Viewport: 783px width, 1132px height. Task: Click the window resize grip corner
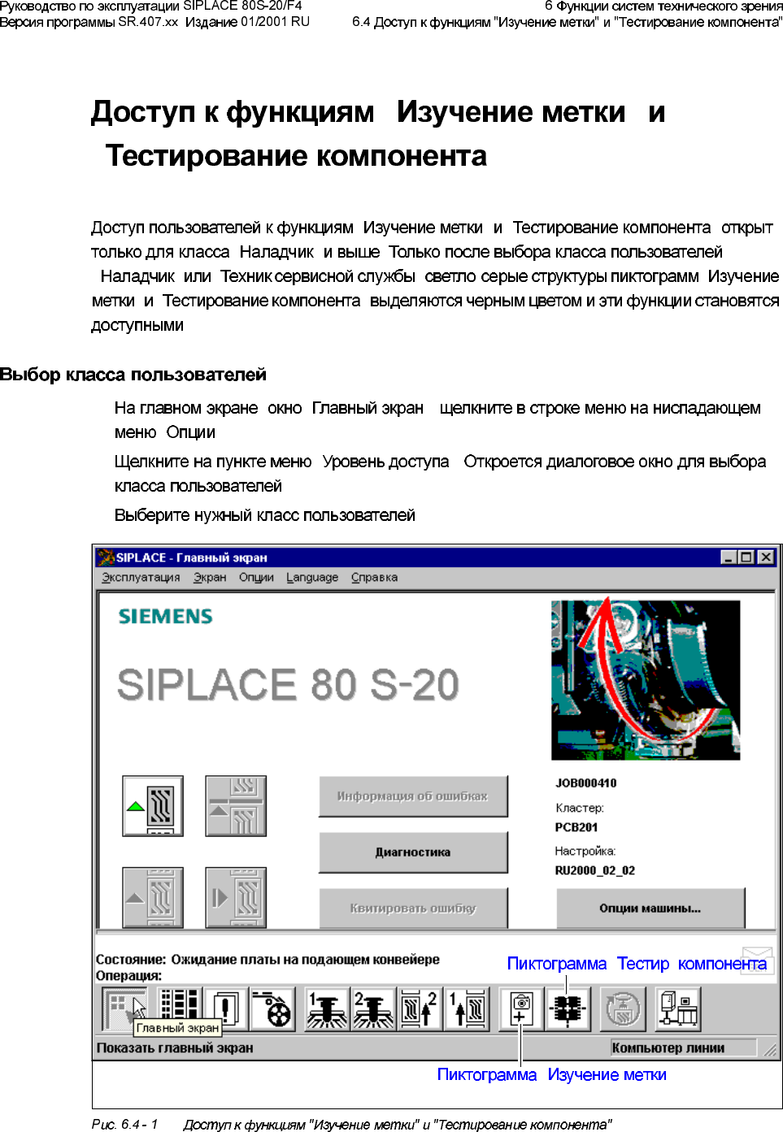(x=770, y=1049)
